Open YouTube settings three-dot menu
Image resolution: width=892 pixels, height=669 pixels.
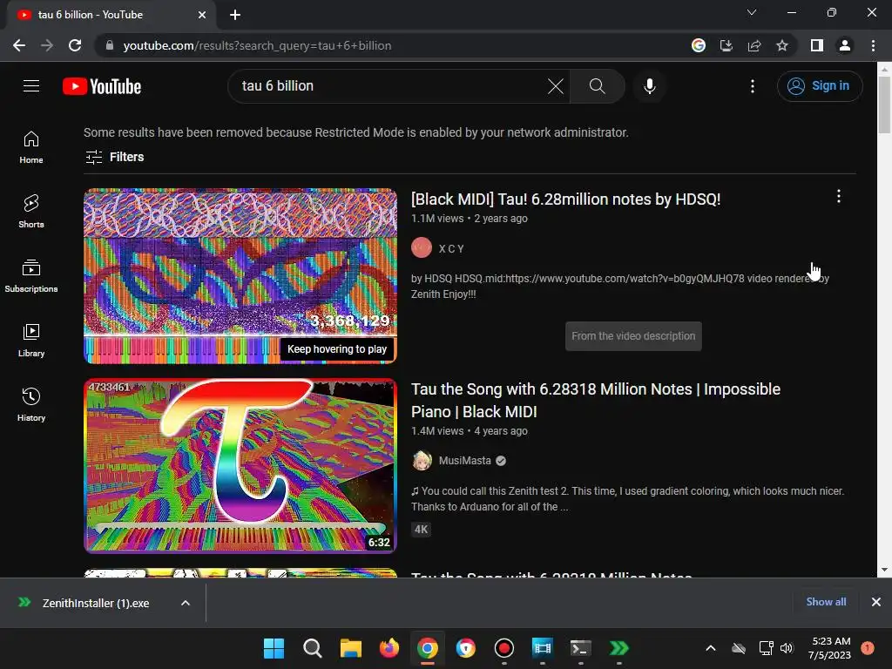pyautogui.click(x=752, y=86)
